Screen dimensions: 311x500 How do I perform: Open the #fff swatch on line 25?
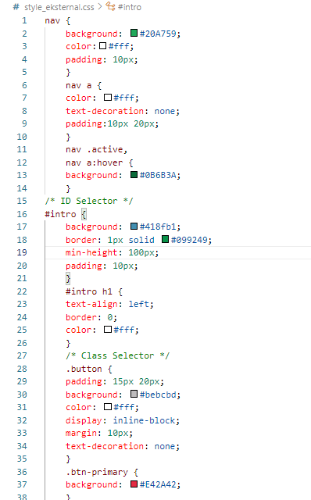[x=108, y=329]
